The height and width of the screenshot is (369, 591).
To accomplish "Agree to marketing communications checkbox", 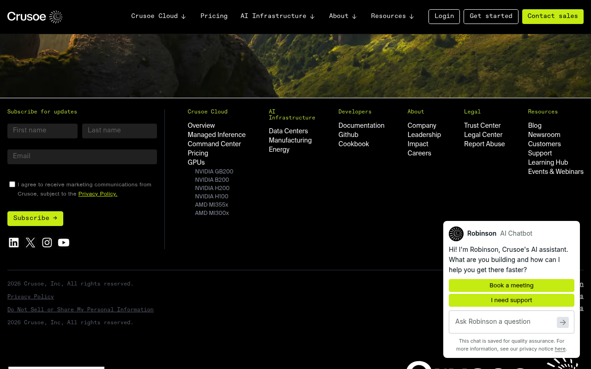I will (x=12, y=184).
